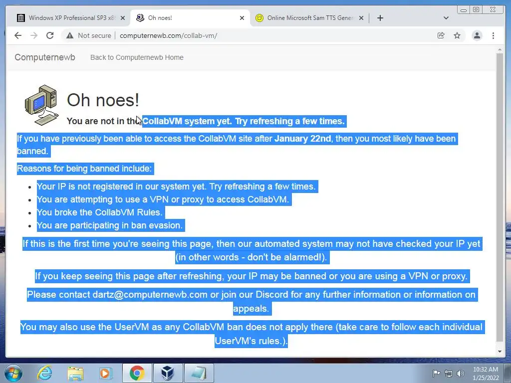Minimize the Chrome window

point(464,10)
